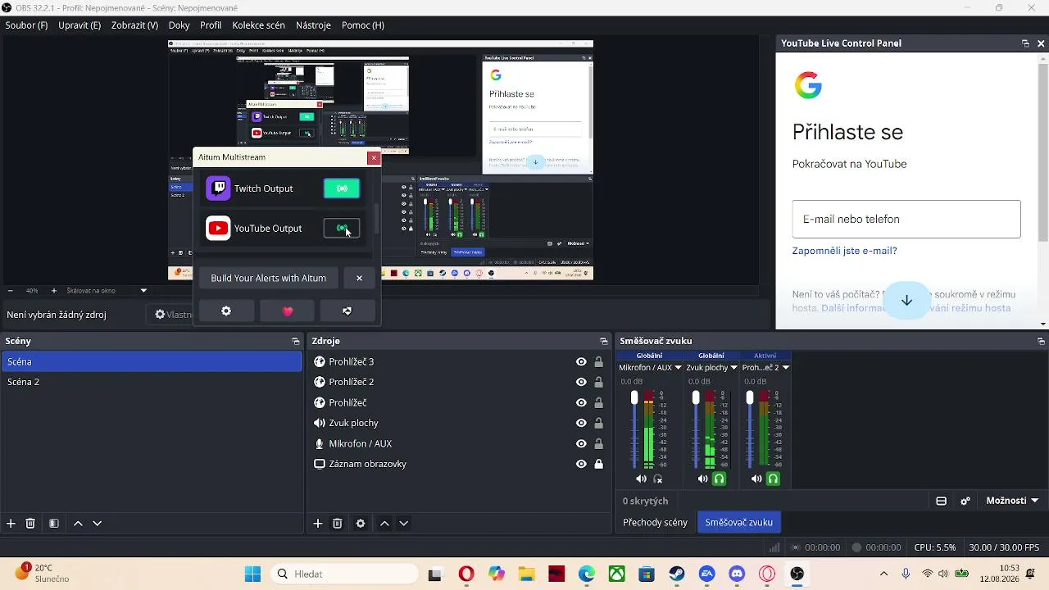Click the pink heart button in Aitum Multistream

tap(287, 311)
